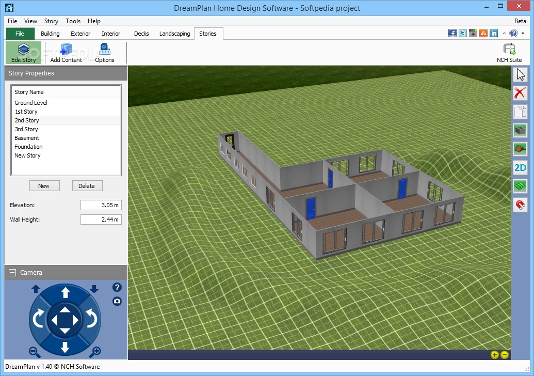Click the center pan control pad

pos(64,320)
